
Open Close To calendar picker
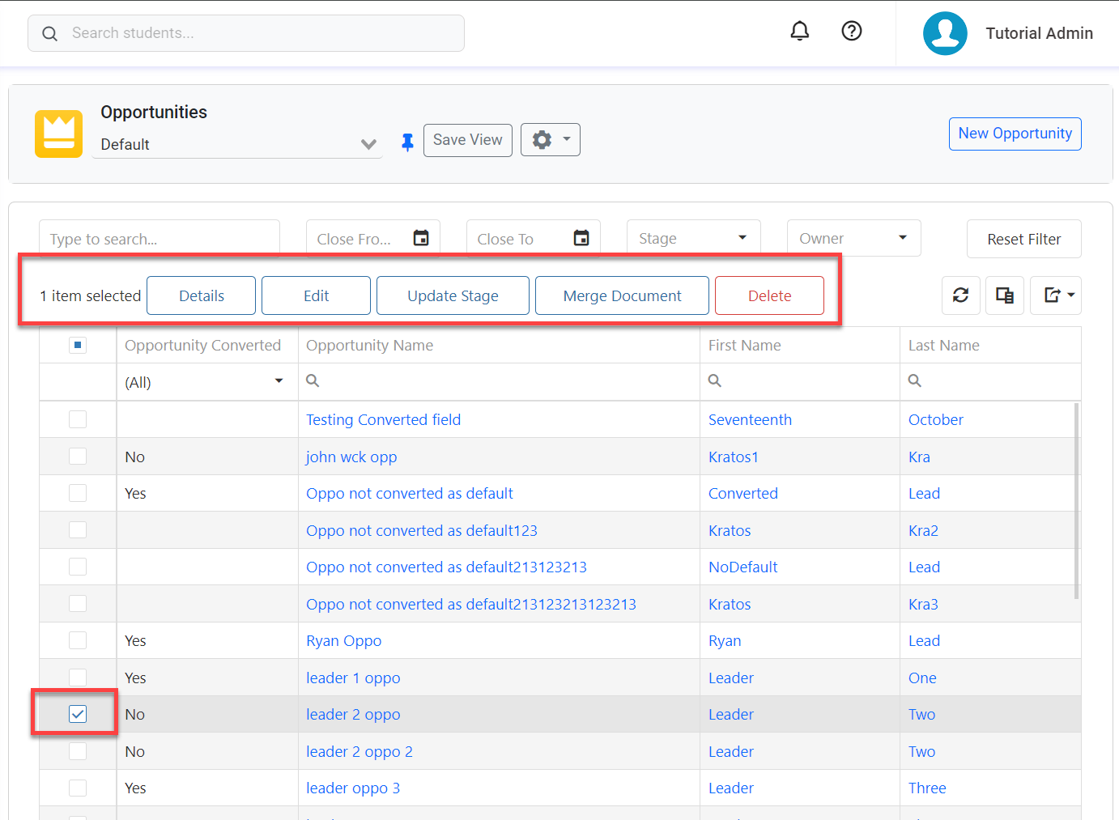click(581, 238)
